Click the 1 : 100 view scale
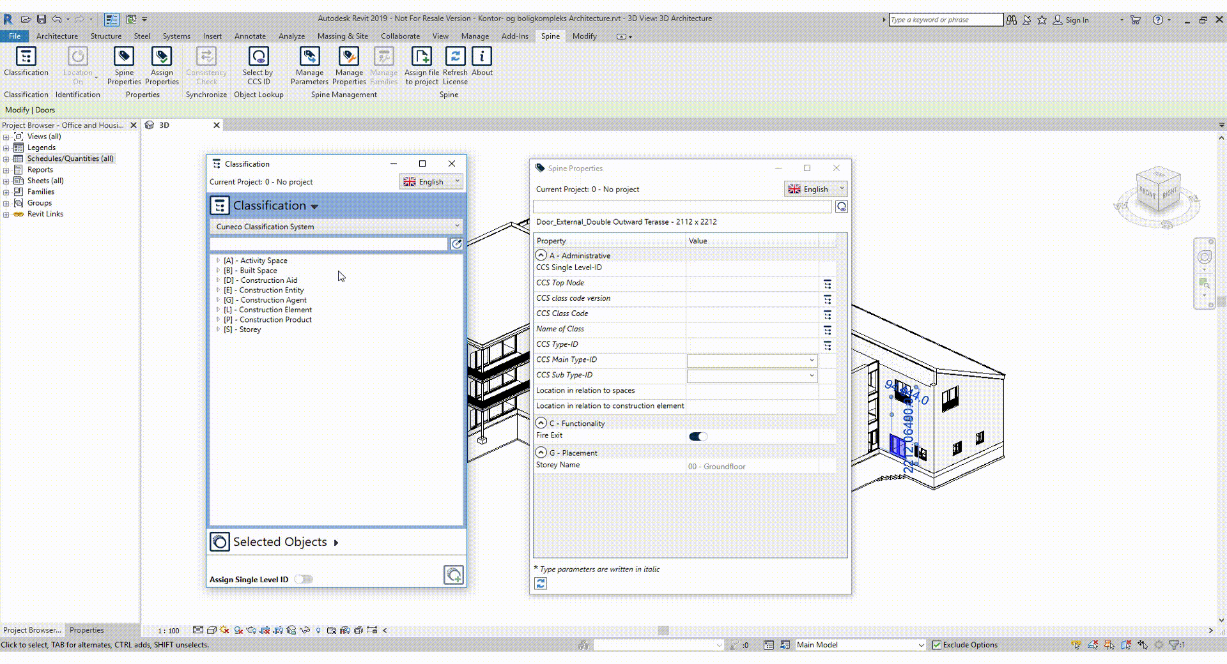This screenshot has width=1227, height=664. [169, 631]
